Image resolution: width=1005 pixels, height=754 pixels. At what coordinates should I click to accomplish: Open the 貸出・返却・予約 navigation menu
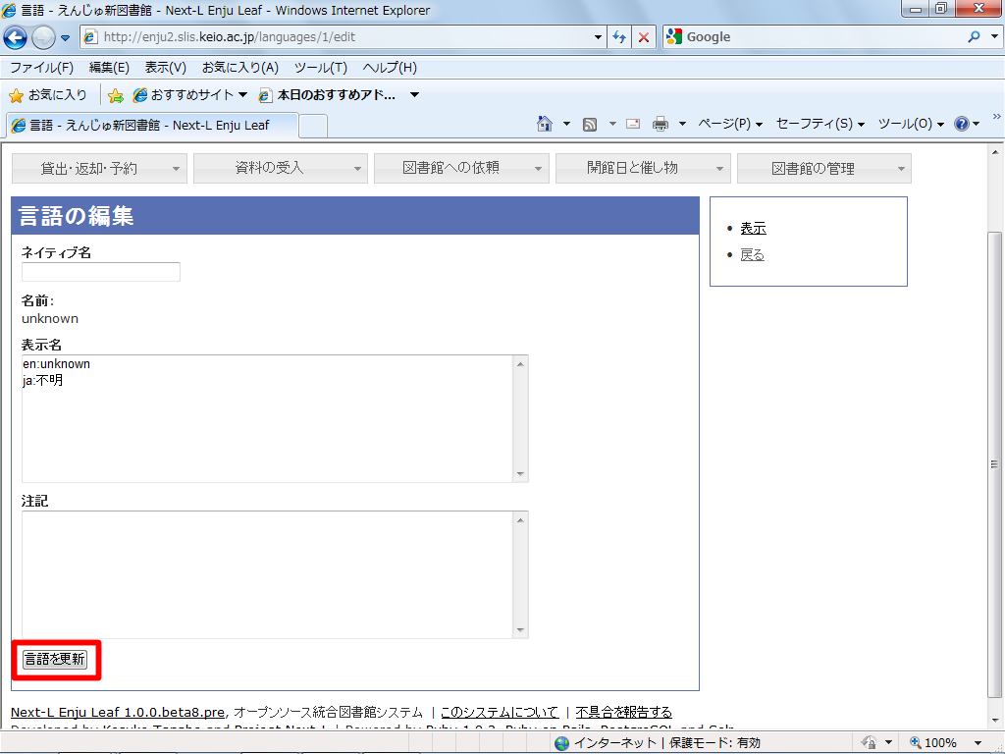point(99,168)
